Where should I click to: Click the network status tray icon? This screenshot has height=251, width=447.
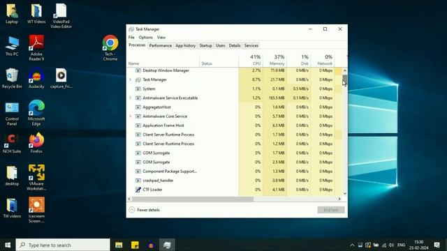coord(384,245)
